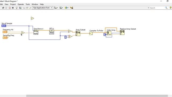The width and height of the screenshot is (172, 97).
Task: Toggle Highlight Execution light bulb
Action: click(x=17, y=8)
